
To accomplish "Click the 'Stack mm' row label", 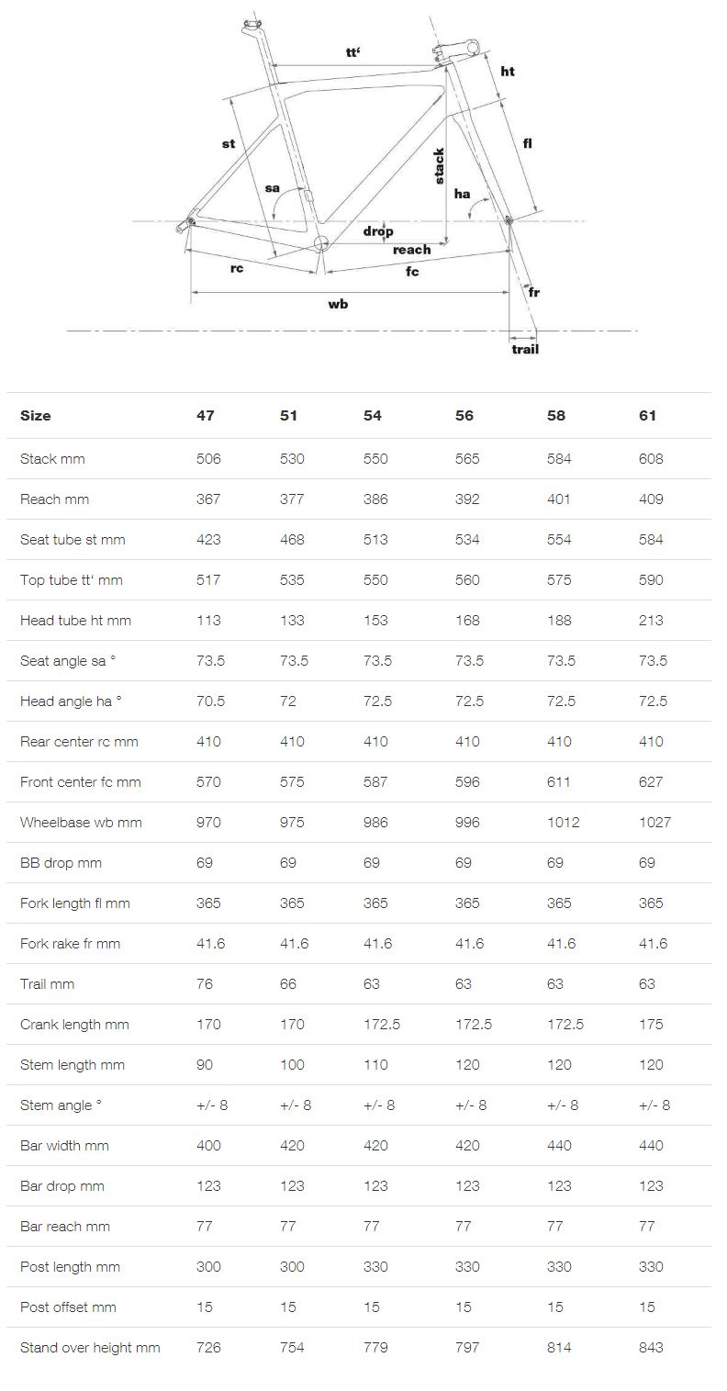I will pyautogui.click(x=52, y=459).
